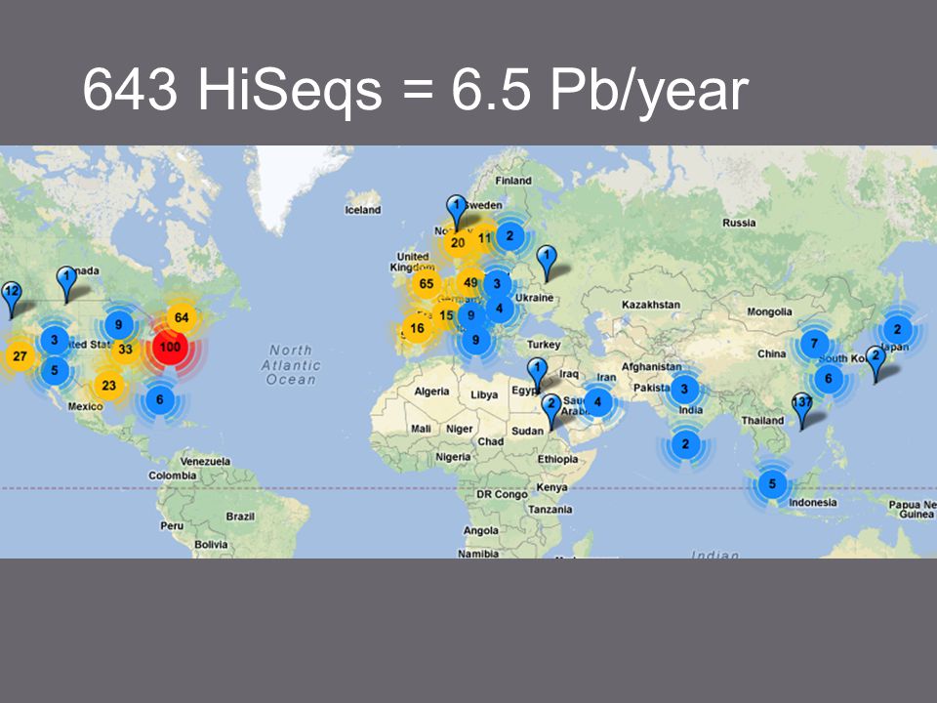Open the yellow 27 cluster marker
This screenshot has height=703, width=937.
[20, 356]
